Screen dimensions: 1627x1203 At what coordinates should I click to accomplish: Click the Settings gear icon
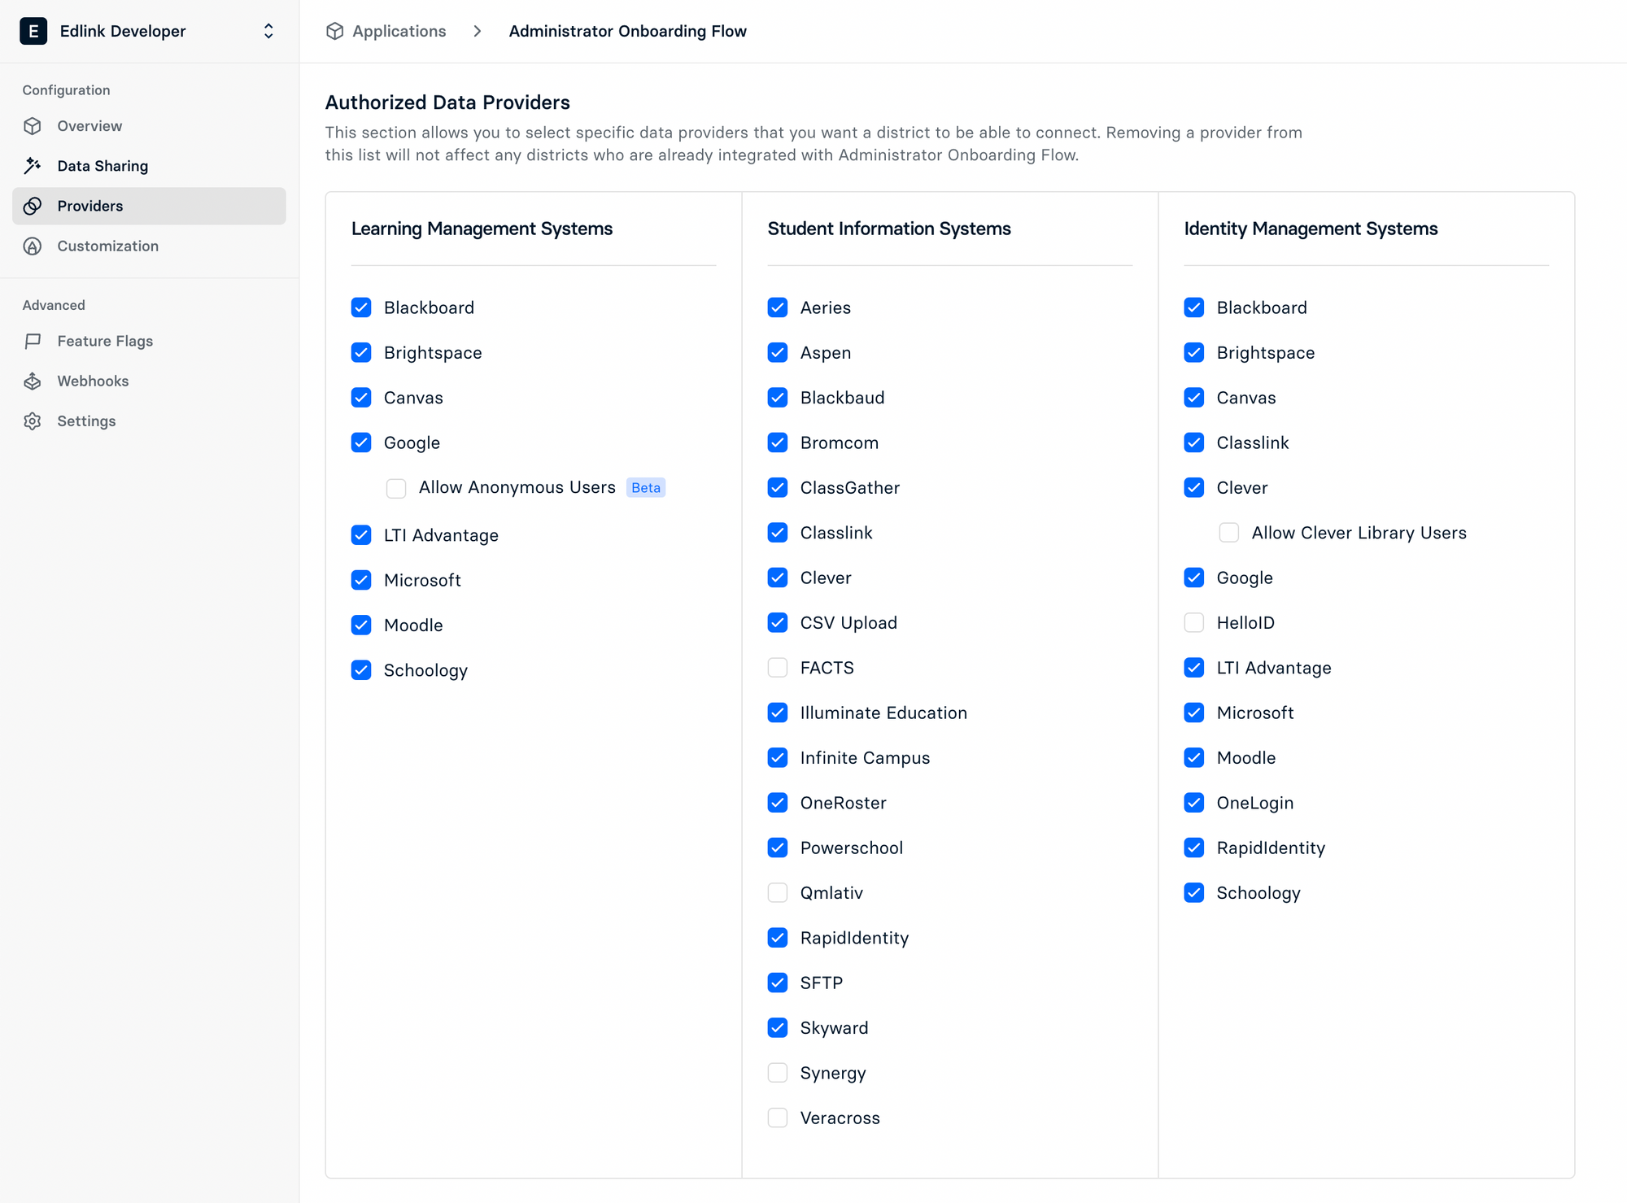click(33, 421)
